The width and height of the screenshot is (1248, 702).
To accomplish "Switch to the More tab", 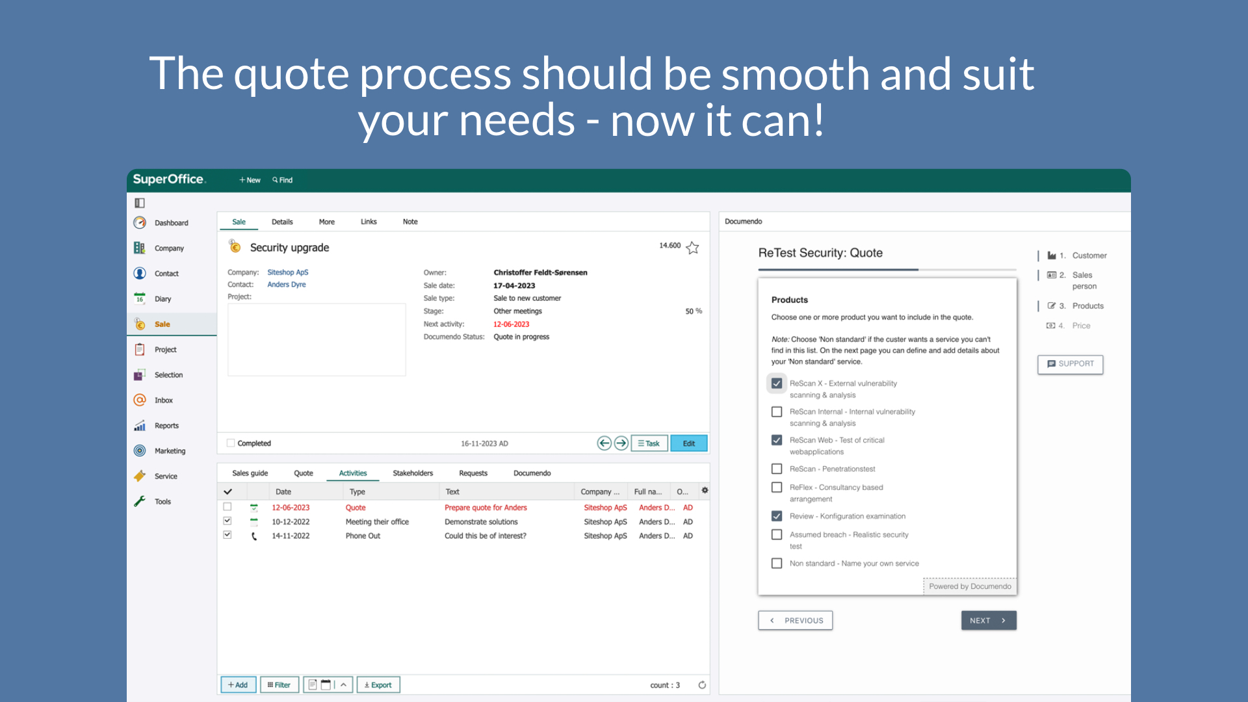I will coord(327,222).
